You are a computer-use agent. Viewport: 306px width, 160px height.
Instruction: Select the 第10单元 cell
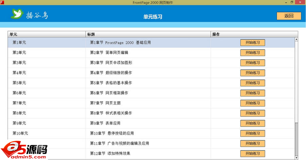[47, 133]
